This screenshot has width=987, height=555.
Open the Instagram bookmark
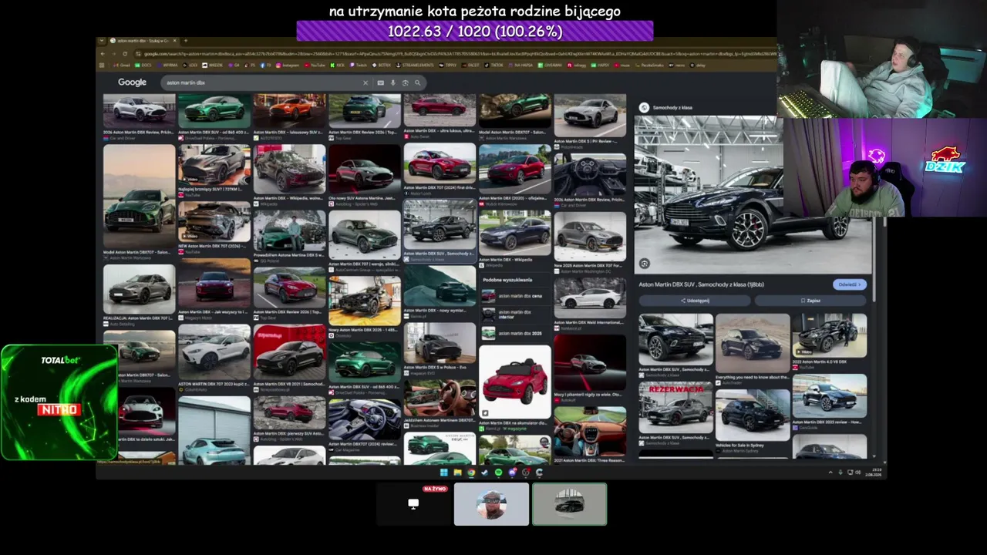(x=288, y=66)
